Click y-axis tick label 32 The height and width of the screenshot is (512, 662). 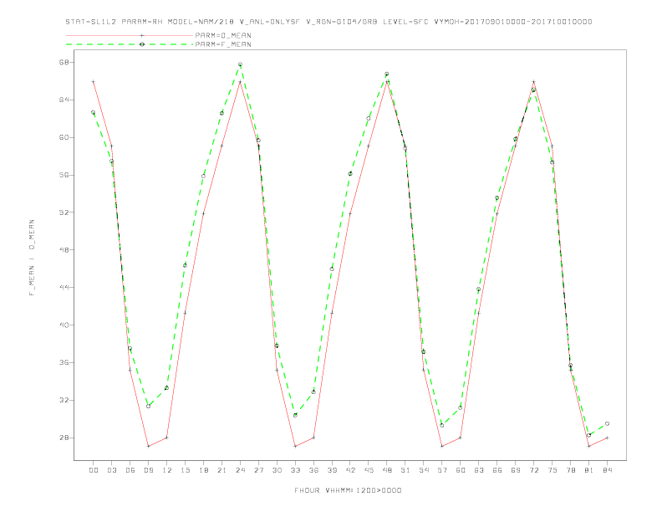click(64, 400)
